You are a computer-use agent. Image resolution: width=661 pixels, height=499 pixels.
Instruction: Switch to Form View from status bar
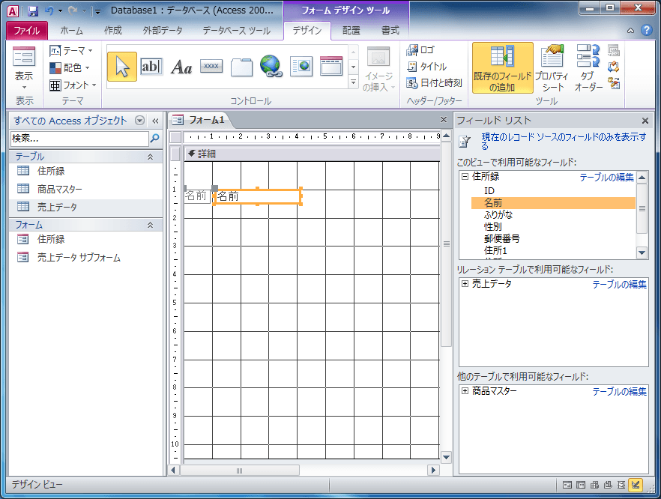567,485
